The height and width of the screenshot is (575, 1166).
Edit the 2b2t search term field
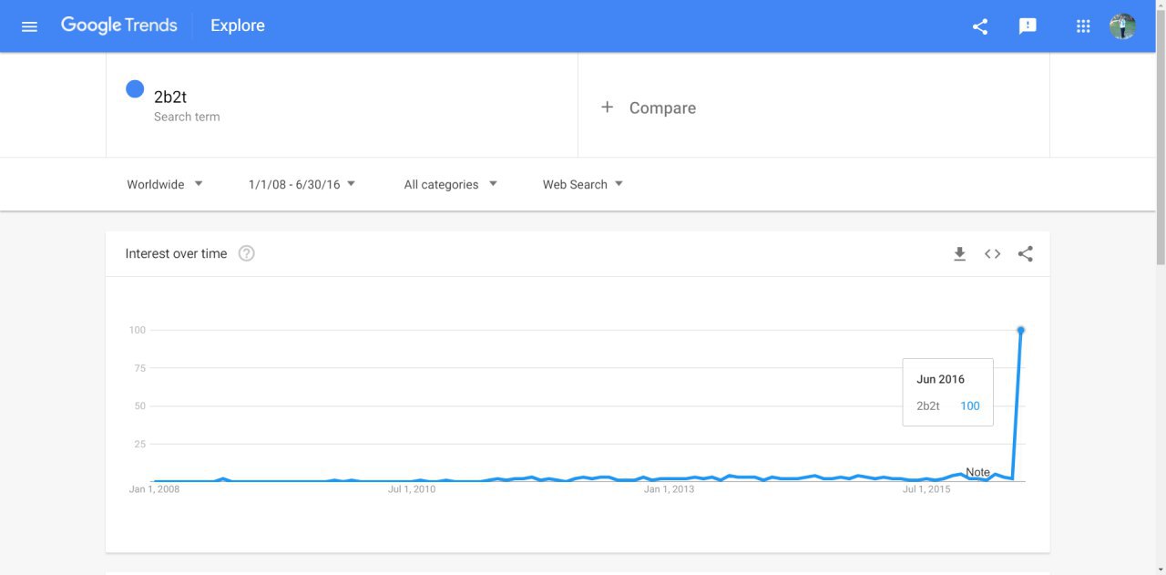coord(343,105)
